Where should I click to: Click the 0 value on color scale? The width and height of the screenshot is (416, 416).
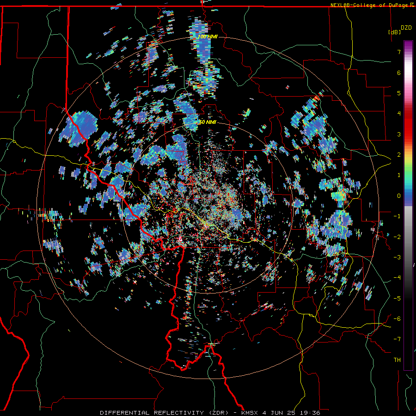(x=399, y=196)
